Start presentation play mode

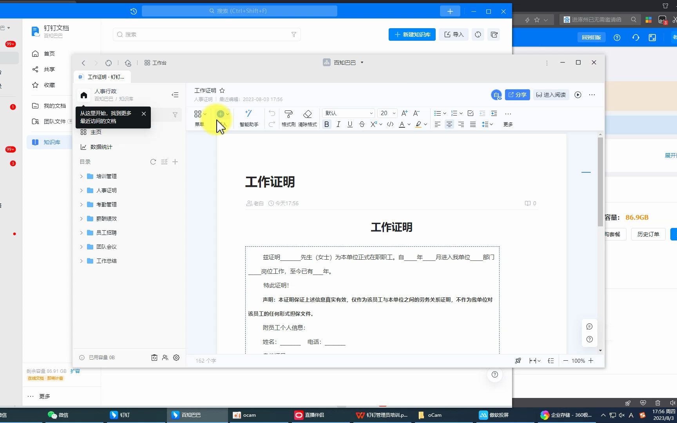pyautogui.click(x=578, y=95)
